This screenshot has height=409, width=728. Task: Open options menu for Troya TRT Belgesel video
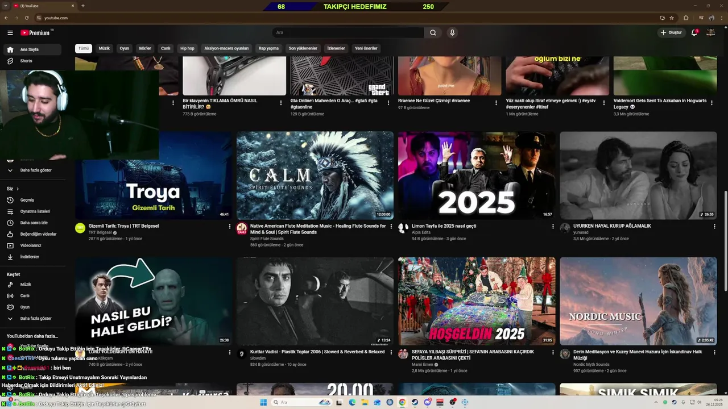(230, 226)
